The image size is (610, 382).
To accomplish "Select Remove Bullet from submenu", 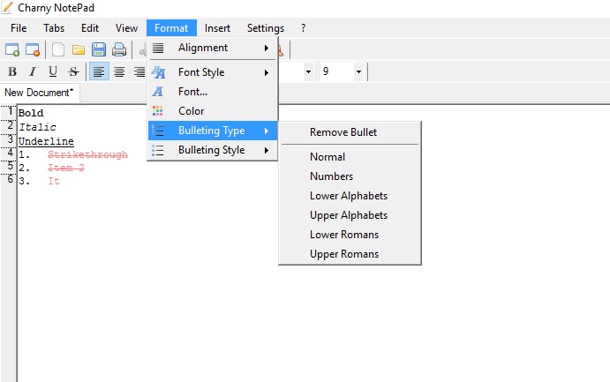I will (x=350, y=132).
